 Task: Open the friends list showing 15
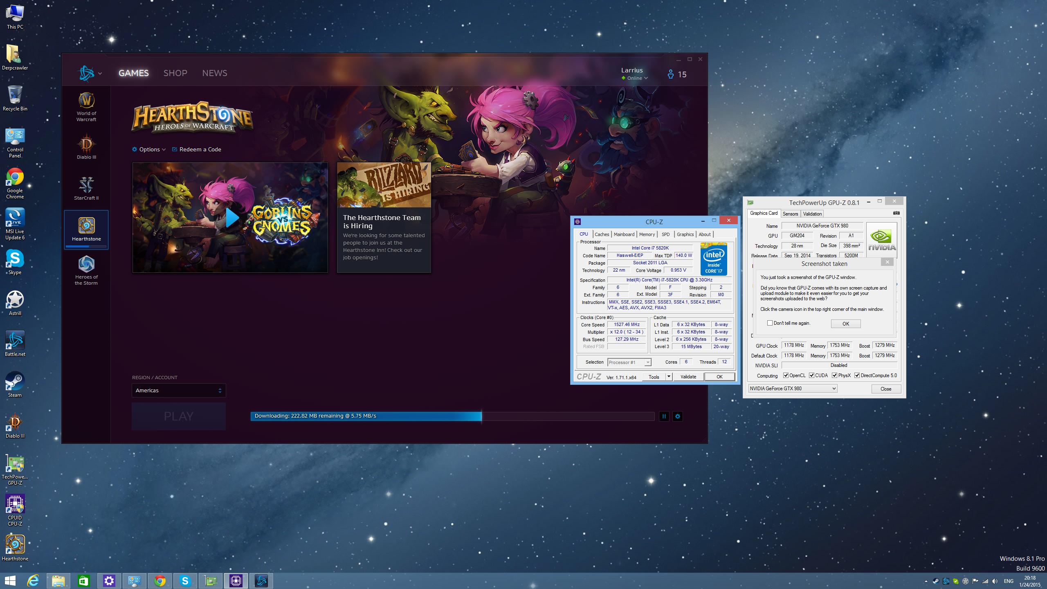[x=677, y=74]
